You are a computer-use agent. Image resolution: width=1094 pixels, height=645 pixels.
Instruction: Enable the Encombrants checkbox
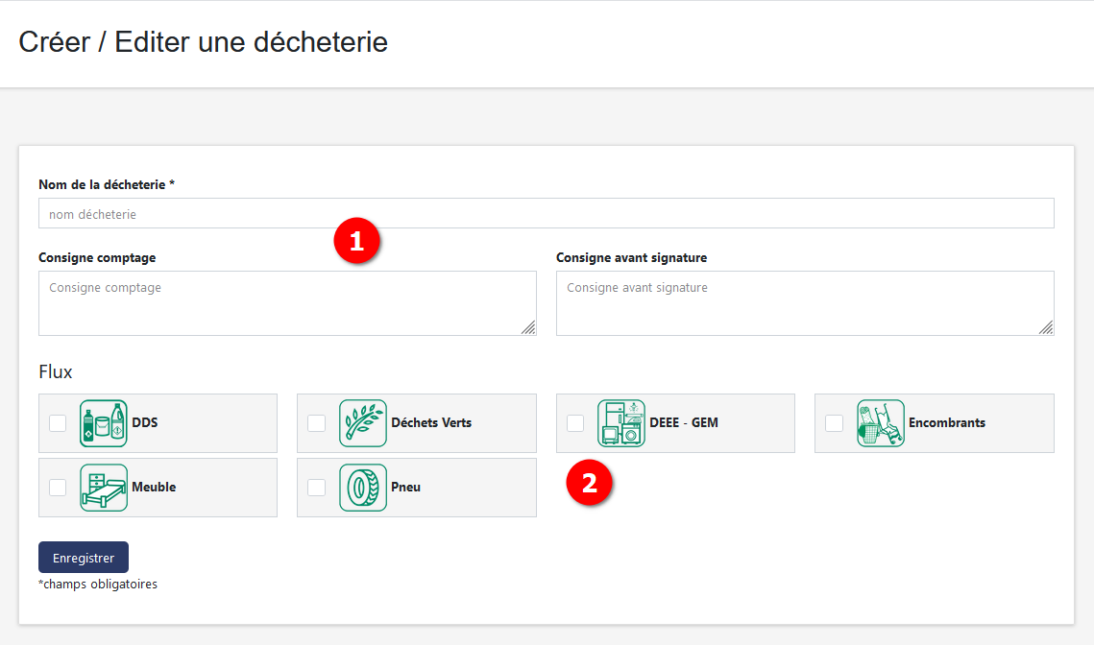coord(833,422)
